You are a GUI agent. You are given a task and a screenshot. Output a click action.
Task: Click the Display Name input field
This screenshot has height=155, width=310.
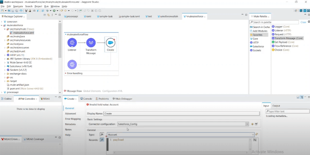coord(181,114)
